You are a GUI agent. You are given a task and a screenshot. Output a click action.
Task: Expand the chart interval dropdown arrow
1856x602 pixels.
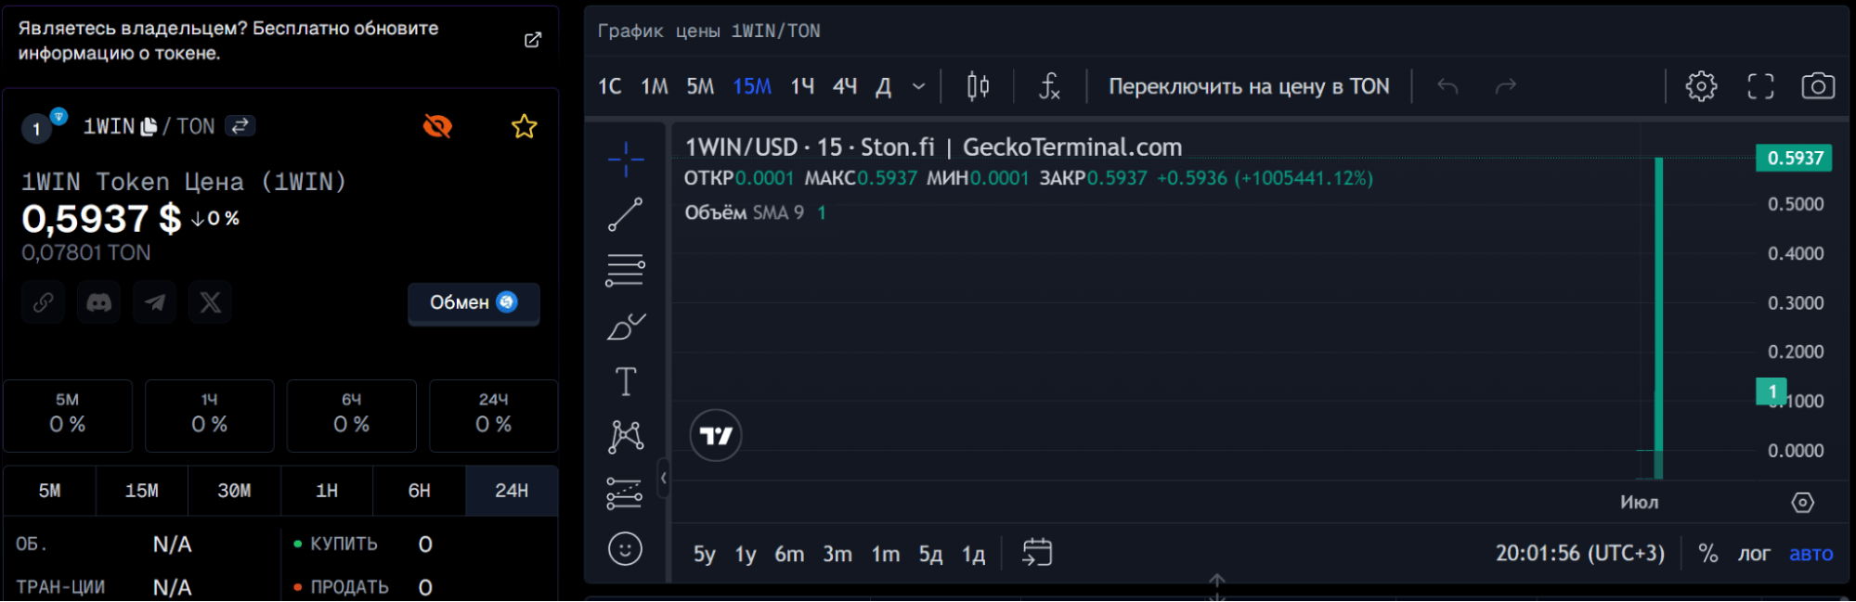coord(918,86)
